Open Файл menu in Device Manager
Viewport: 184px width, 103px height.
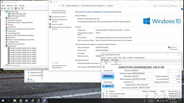click(x=3, y=5)
